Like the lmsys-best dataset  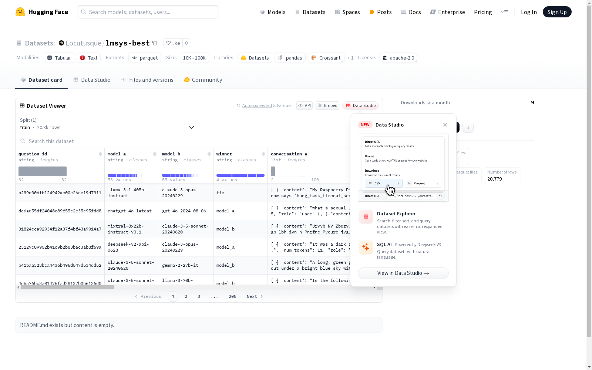[x=173, y=43]
